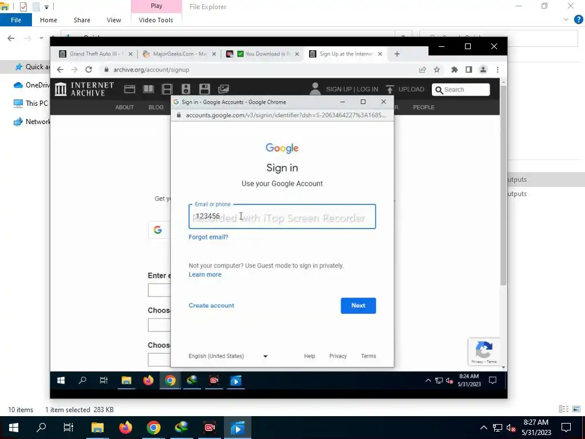Select the Video Tools tab
Screen dimensions: 585x439
tap(156, 20)
